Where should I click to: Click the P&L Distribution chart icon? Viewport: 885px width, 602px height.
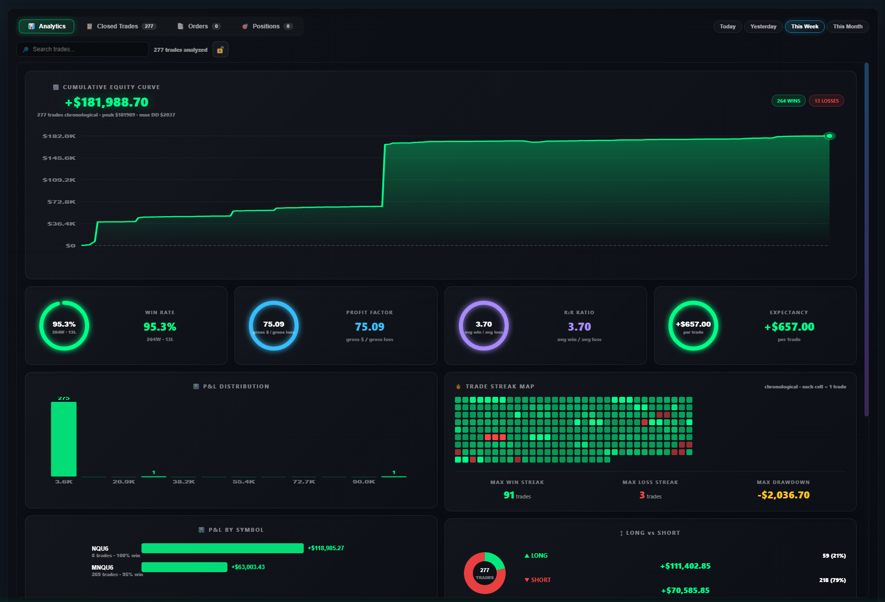tap(196, 386)
